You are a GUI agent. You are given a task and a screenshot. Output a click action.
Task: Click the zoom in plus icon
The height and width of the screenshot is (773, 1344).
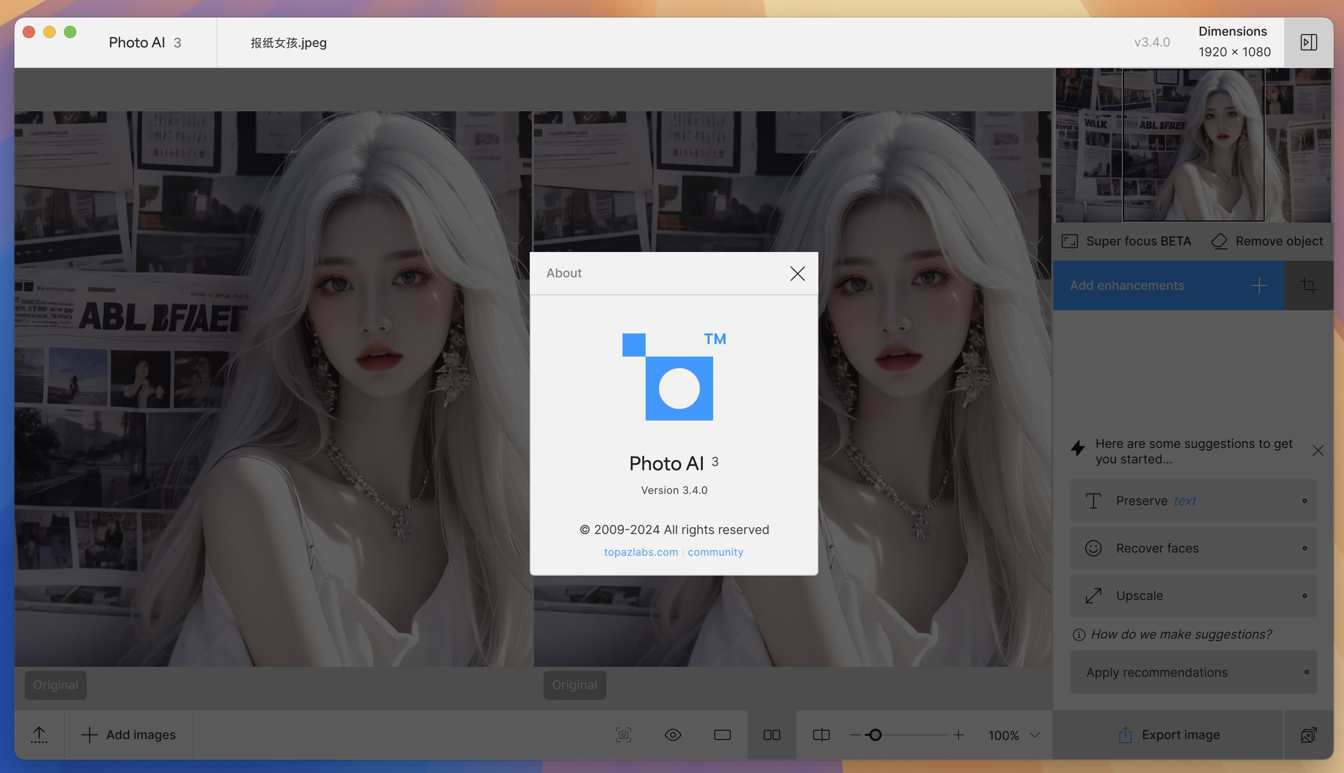click(958, 735)
